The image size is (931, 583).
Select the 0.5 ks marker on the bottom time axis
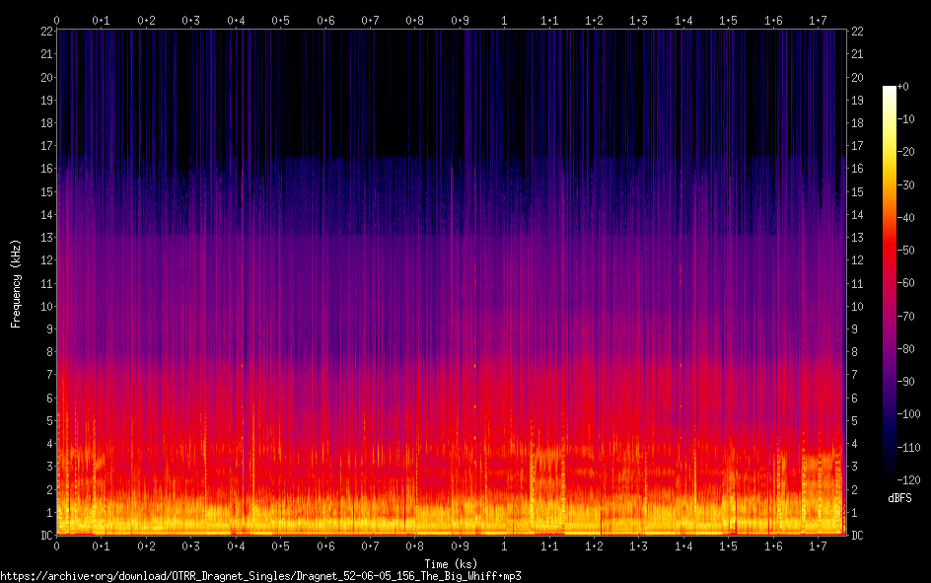coord(281,546)
